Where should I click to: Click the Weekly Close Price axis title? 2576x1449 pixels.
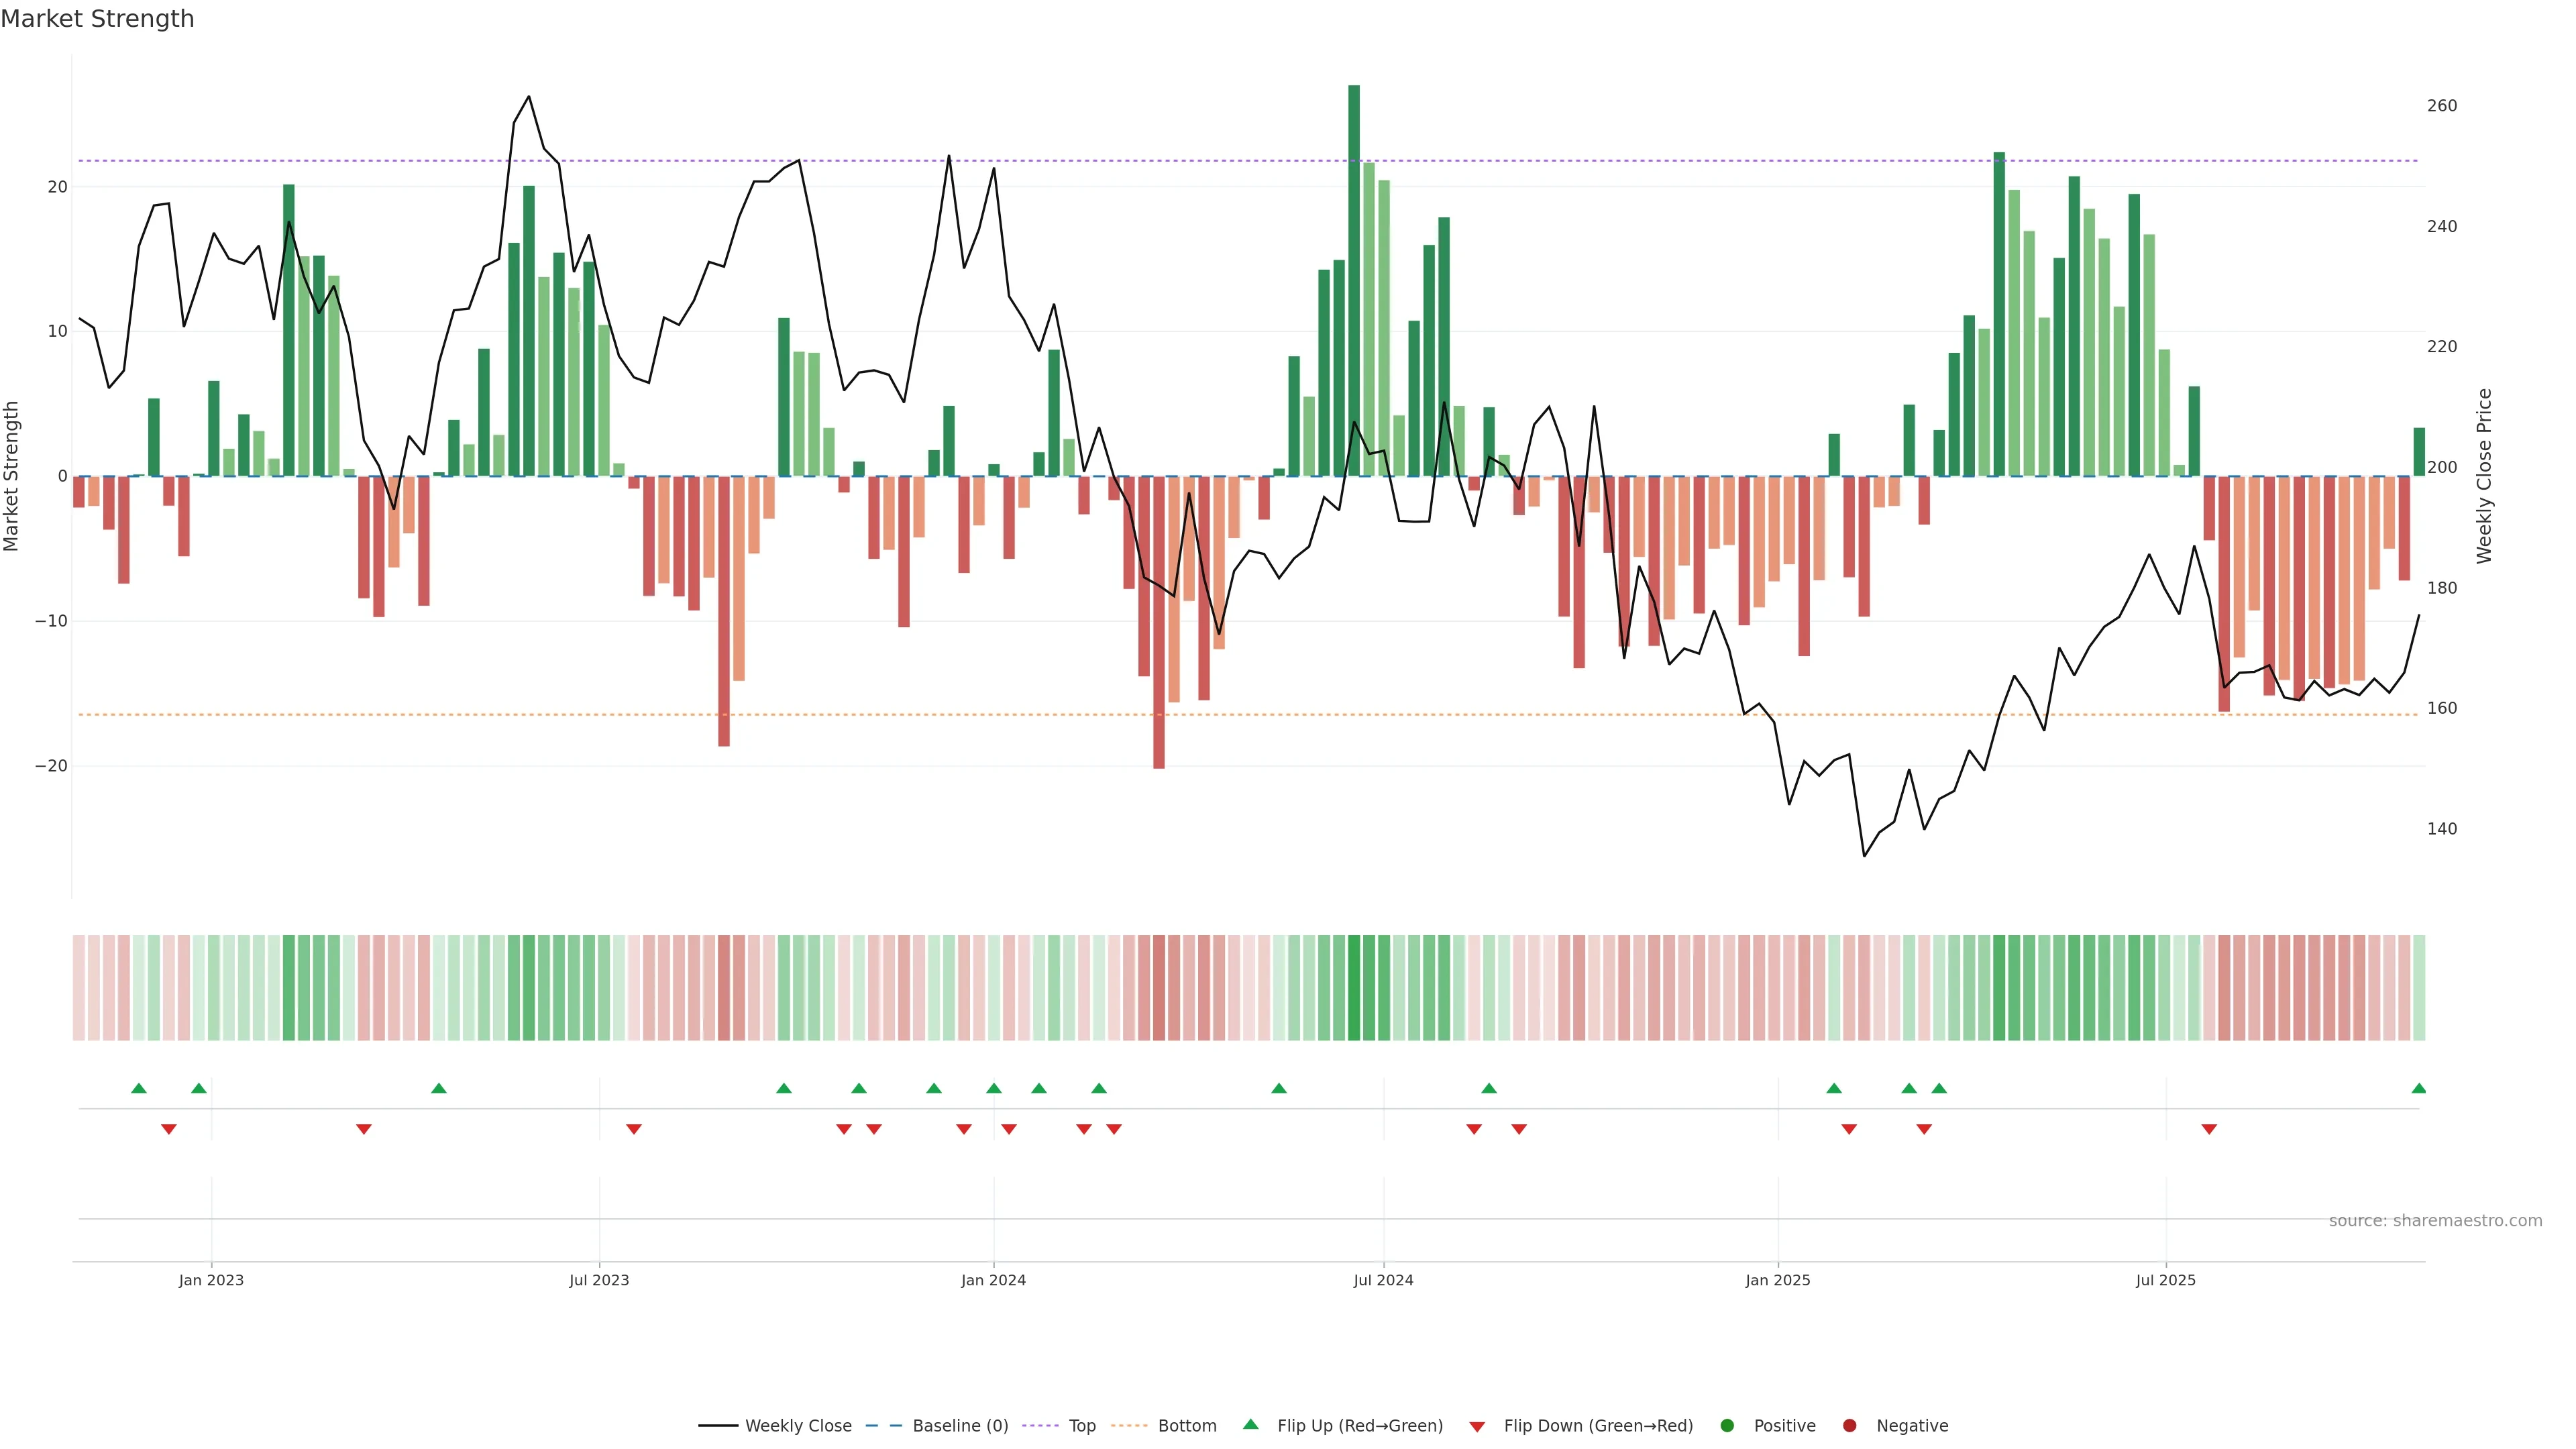2484,476
